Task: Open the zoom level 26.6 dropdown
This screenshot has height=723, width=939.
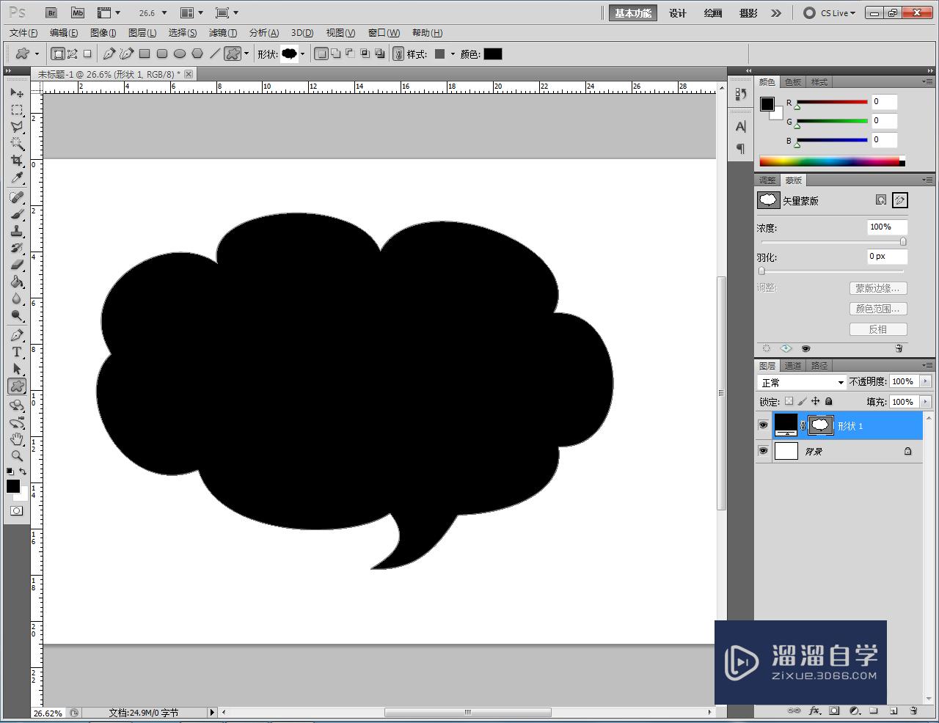Action: click(x=164, y=13)
